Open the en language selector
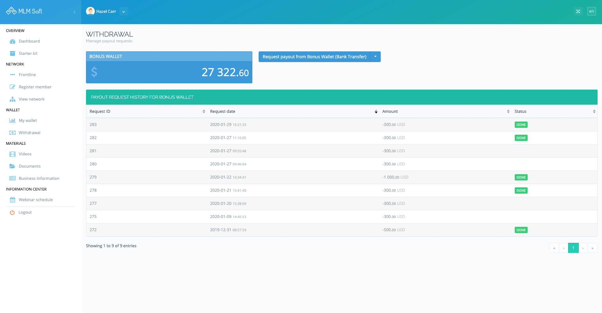Image resolution: width=602 pixels, height=313 pixels. tap(591, 12)
